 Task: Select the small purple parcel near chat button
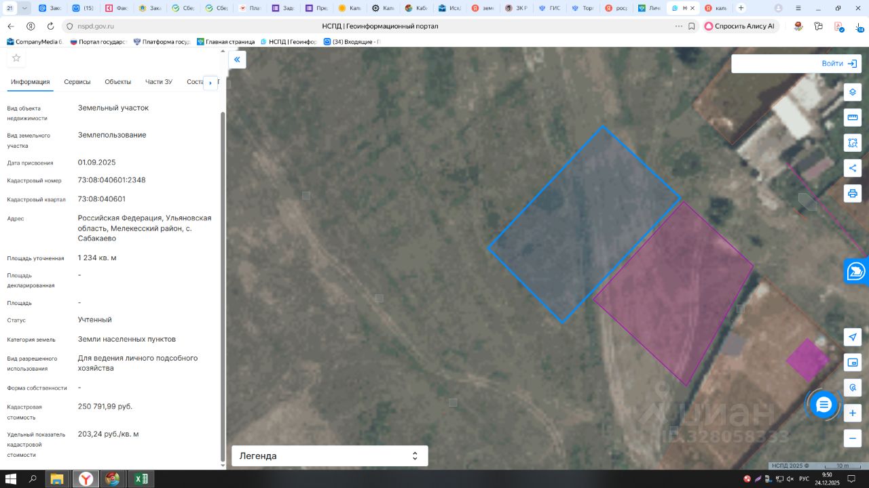(x=807, y=359)
